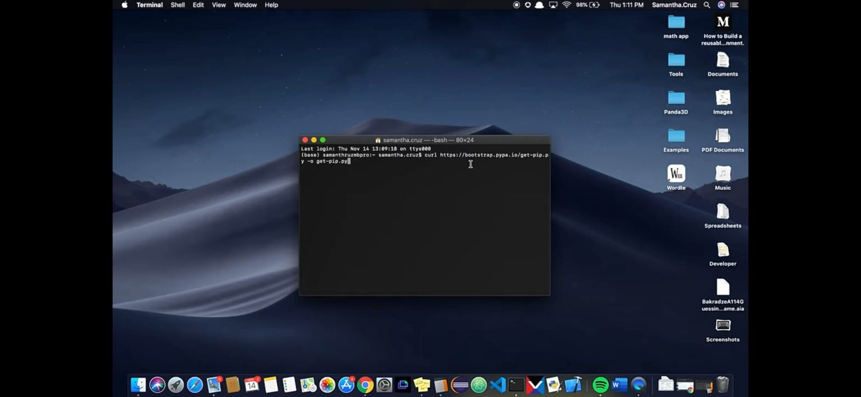Open the Shell menu
This screenshot has height=397, width=861.
[x=178, y=5]
